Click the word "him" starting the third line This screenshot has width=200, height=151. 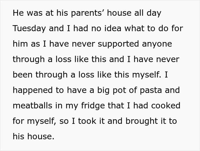pos(19,43)
